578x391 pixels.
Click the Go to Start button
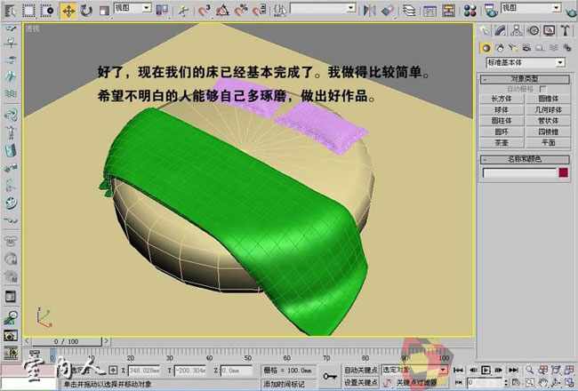pos(458,370)
